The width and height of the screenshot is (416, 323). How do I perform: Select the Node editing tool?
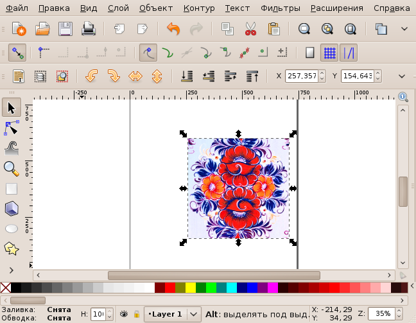point(12,128)
